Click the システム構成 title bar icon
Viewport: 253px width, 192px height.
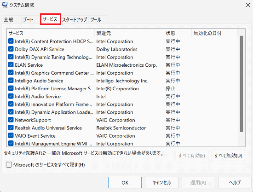tap(5, 5)
